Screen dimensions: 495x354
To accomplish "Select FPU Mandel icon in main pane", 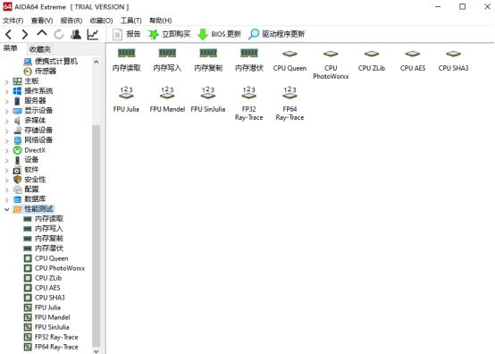I will click(x=167, y=99).
